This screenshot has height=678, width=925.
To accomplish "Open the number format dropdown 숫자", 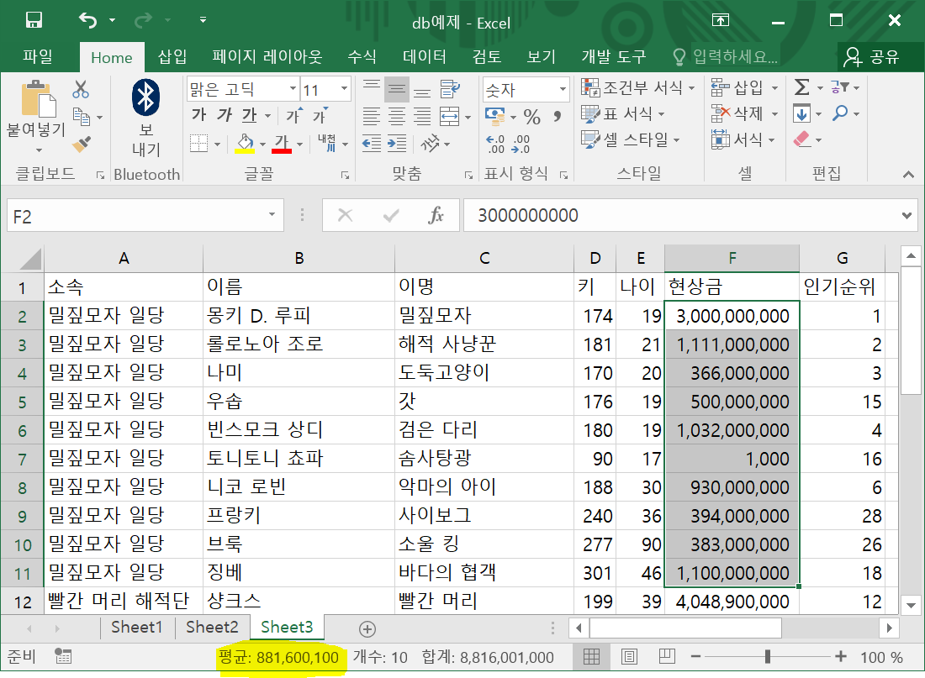I will (563, 89).
